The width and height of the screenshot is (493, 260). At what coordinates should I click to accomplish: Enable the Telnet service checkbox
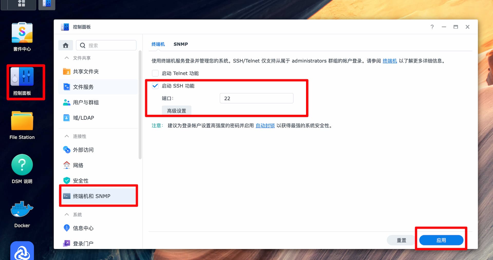(x=155, y=73)
